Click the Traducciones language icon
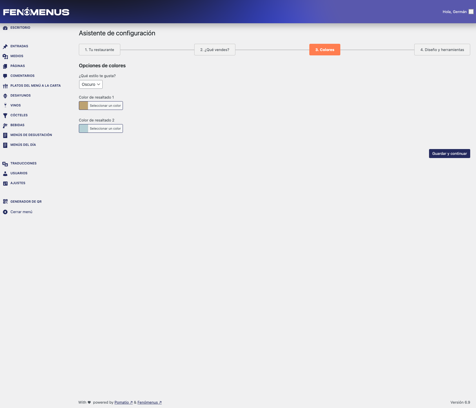 [x=5, y=164]
